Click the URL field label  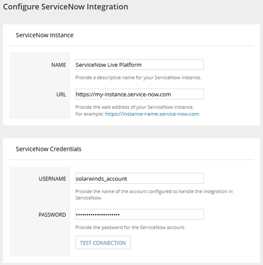61,95
